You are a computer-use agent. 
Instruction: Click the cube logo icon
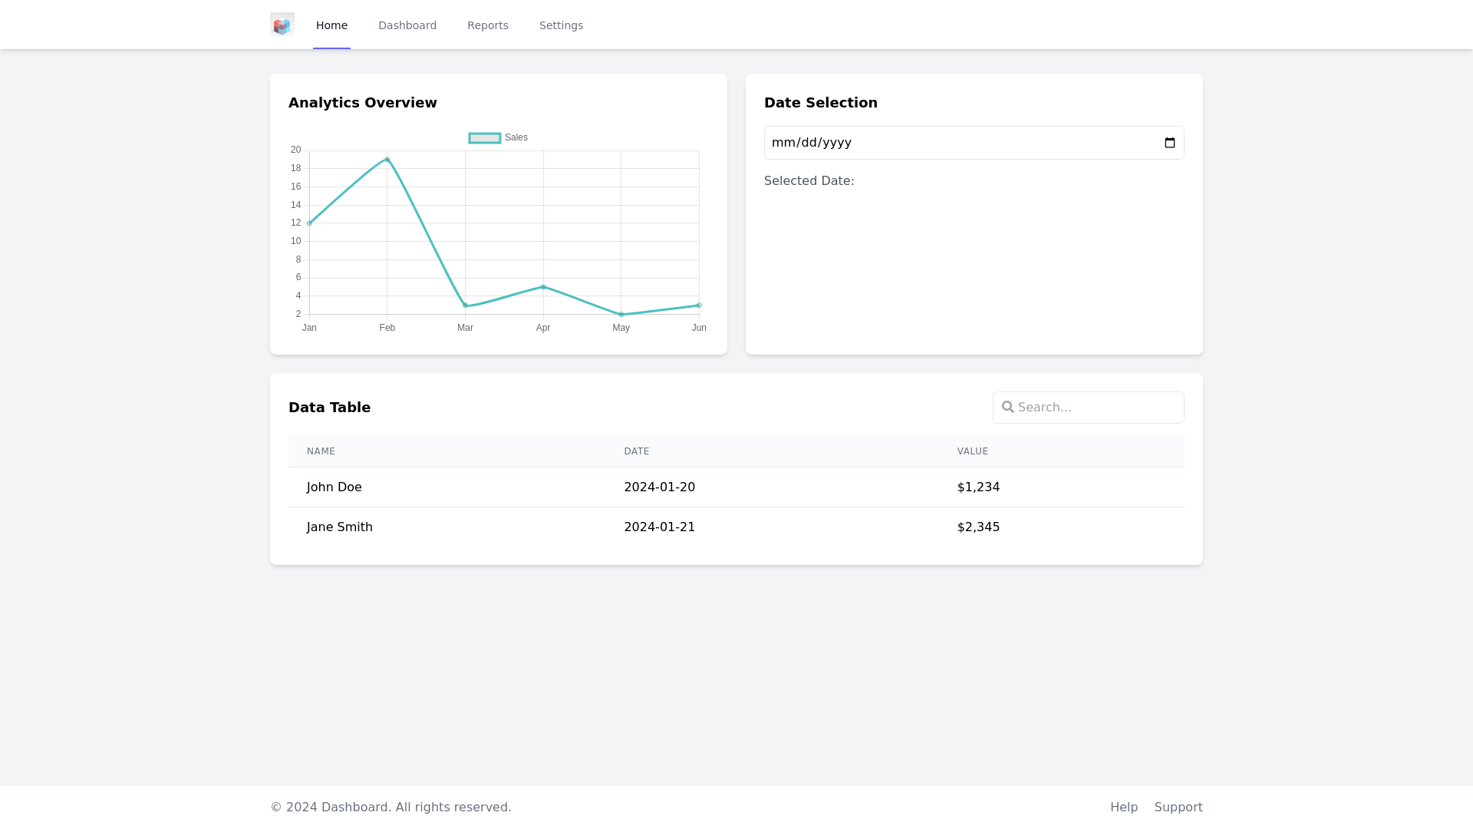point(282,25)
